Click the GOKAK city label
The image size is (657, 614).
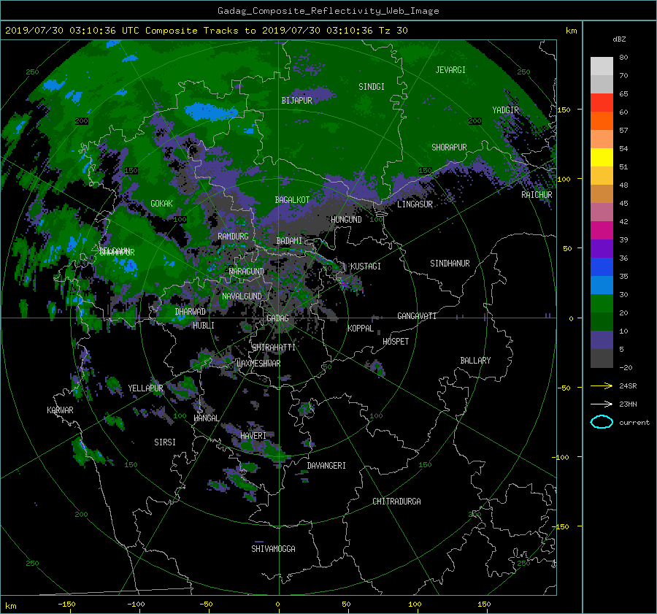click(x=161, y=204)
